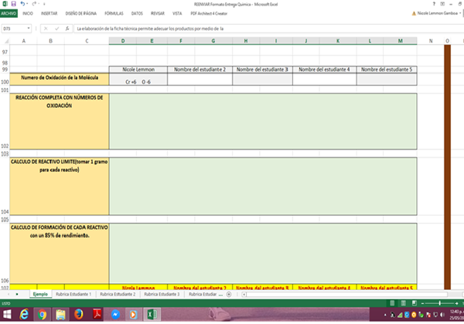The width and height of the screenshot is (464, 324).
Task: Select the 'REACCIÓN COMPLETA CON NÚMEROS DE OXIDACIÓN' cell
Action: pyautogui.click(x=60, y=121)
